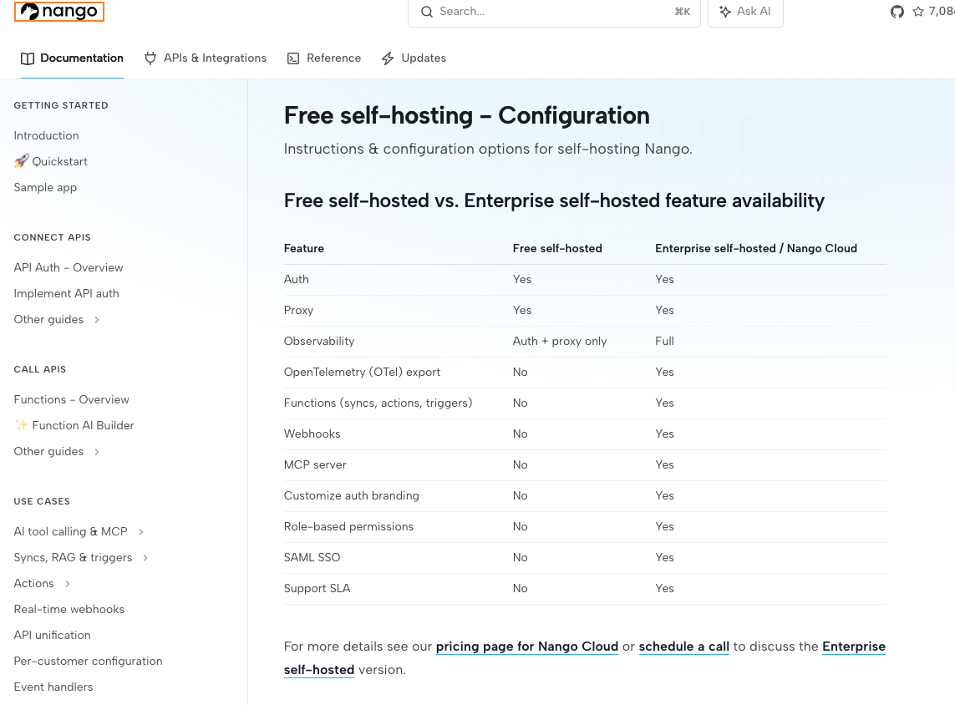This screenshot has height=705, width=955.
Task: Switch to the Reference tab
Action: click(333, 58)
